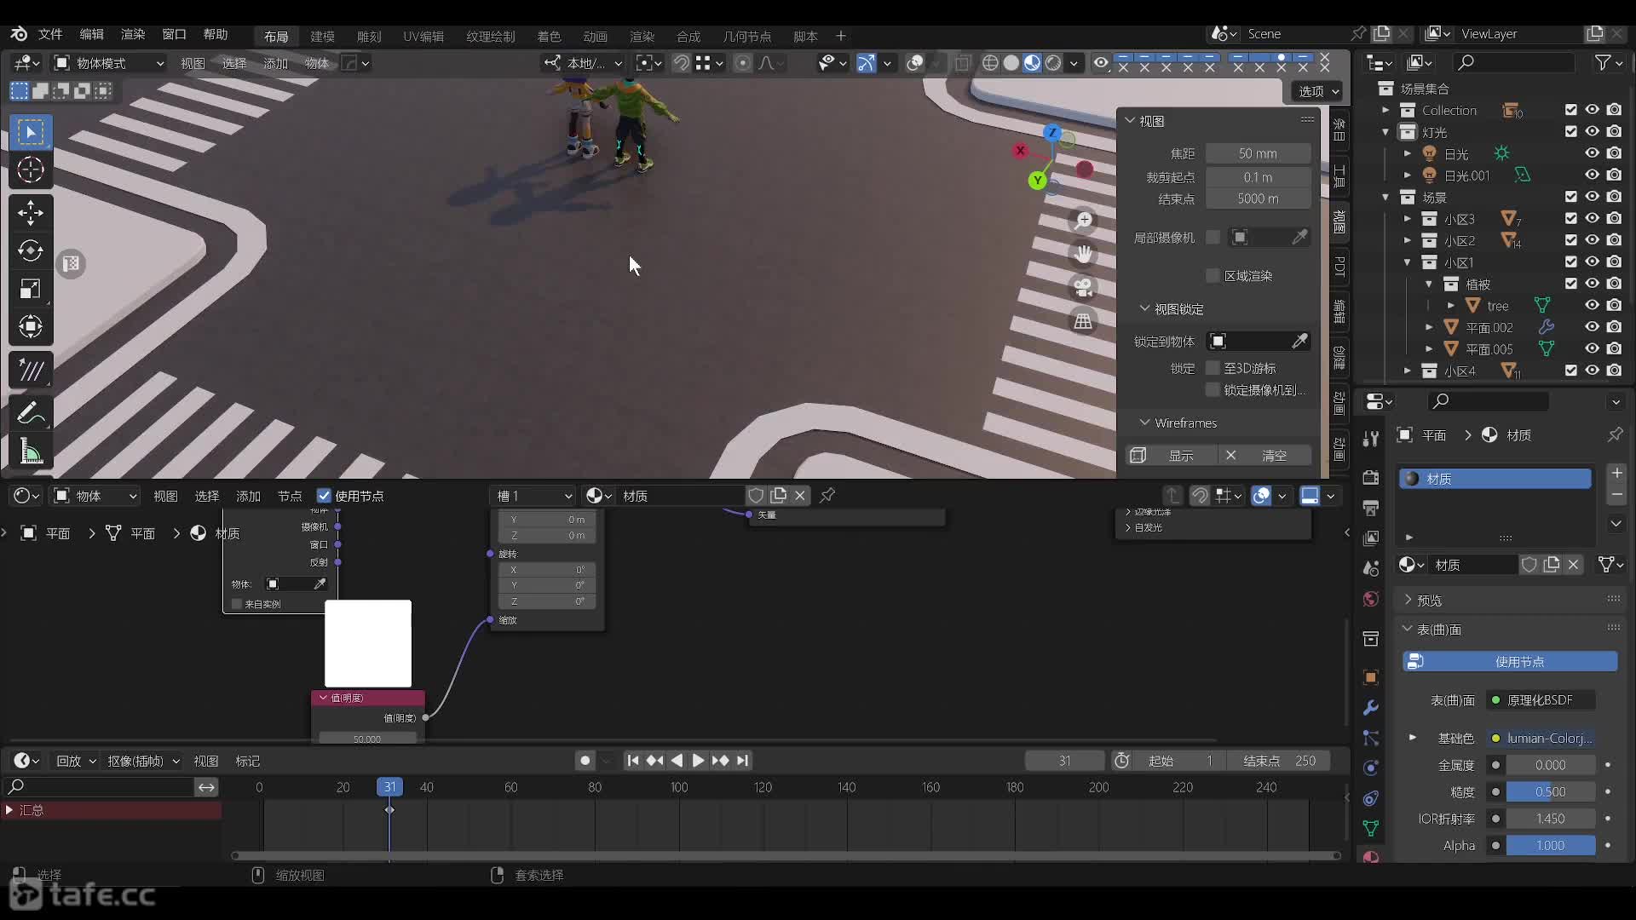Open the Modifier wrench properties tab

(1371, 708)
